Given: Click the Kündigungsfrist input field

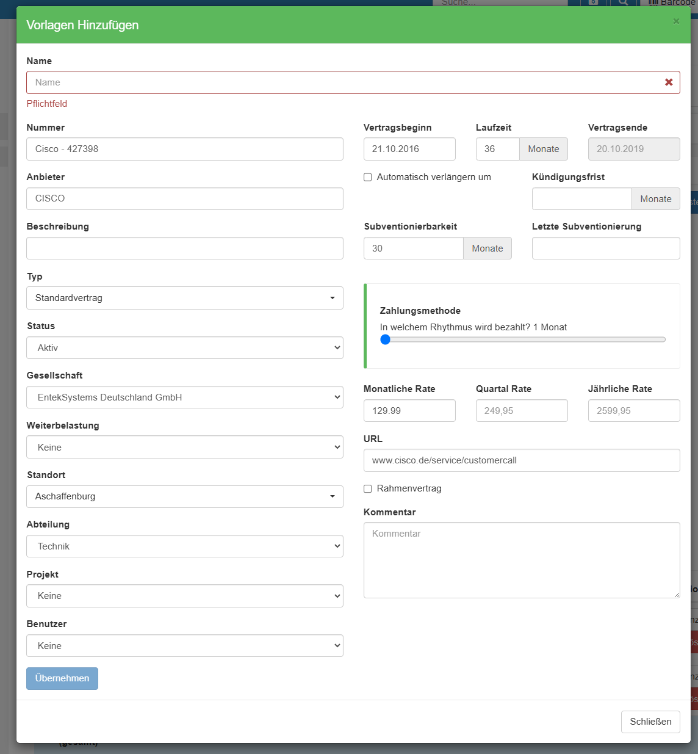Looking at the screenshot, I should [582, 199].
